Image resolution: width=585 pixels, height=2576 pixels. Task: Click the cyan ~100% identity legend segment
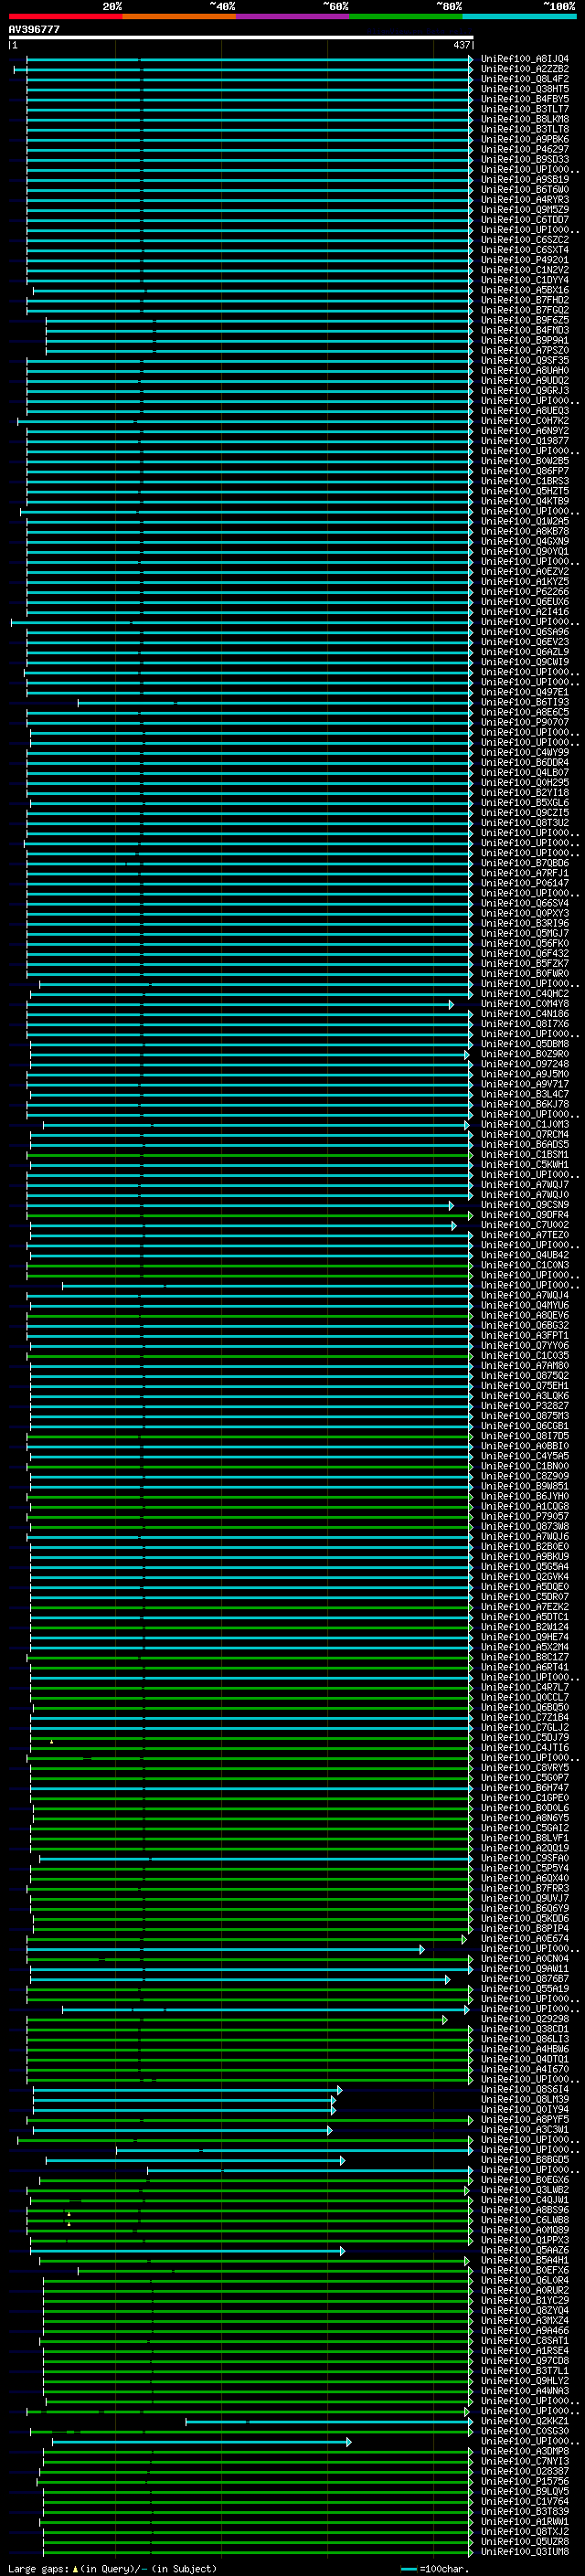(520, 16)
